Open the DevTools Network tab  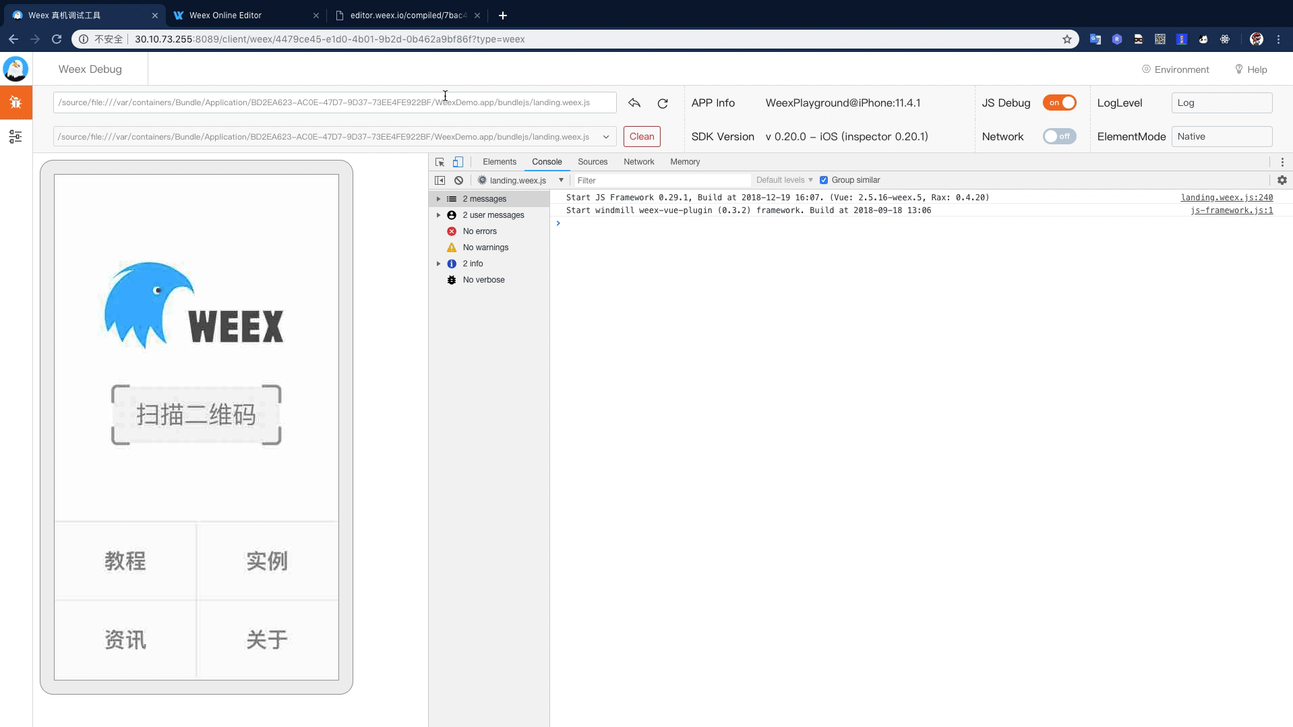pyautogui.click(x=639, y=162)
